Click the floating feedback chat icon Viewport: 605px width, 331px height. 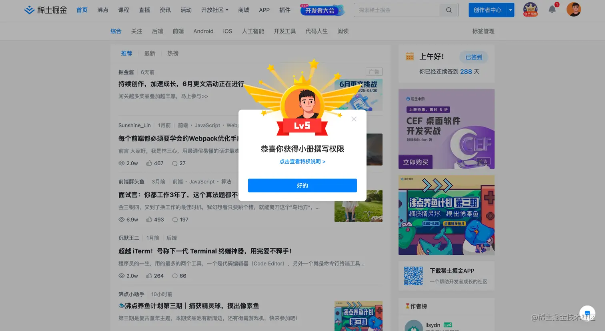pyautogui.click(x=587, y=313)
